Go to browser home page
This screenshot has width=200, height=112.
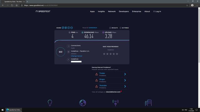tap(17, 5)
